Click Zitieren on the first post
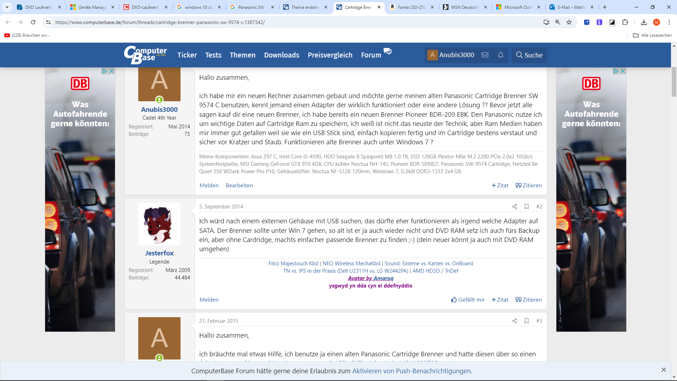This screenshot has width=677, height=381. point(528,186)
